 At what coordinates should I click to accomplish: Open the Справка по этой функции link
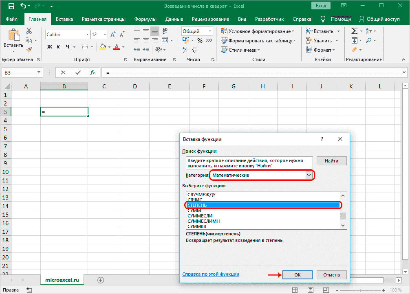click(211, 274)
